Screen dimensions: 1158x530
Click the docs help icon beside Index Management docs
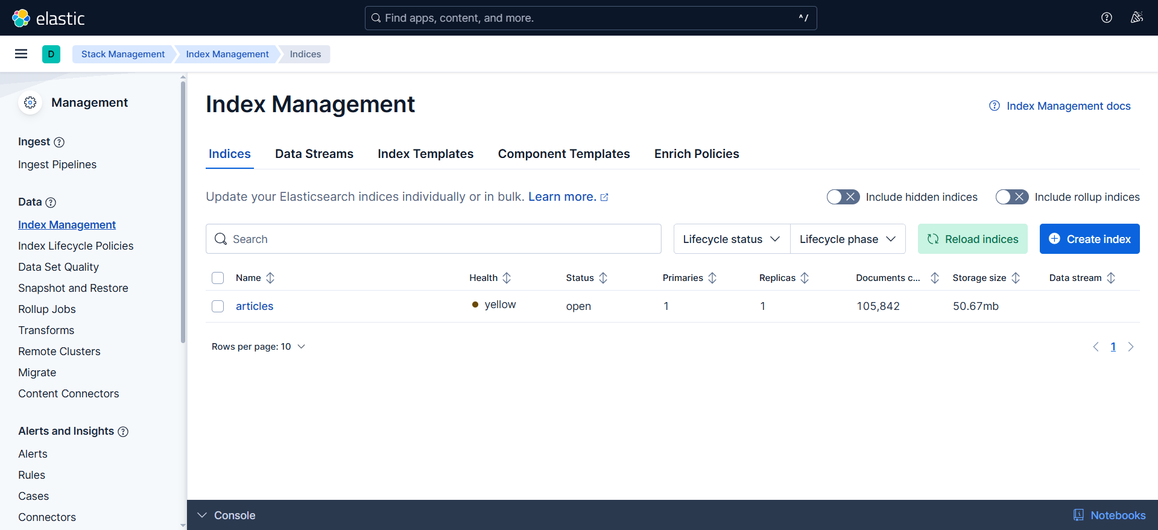pos(995,106)
